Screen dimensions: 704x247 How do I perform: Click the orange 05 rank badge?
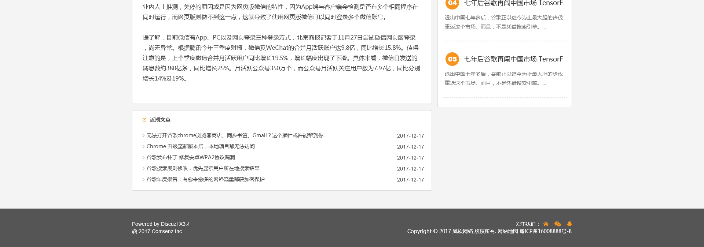452,59
